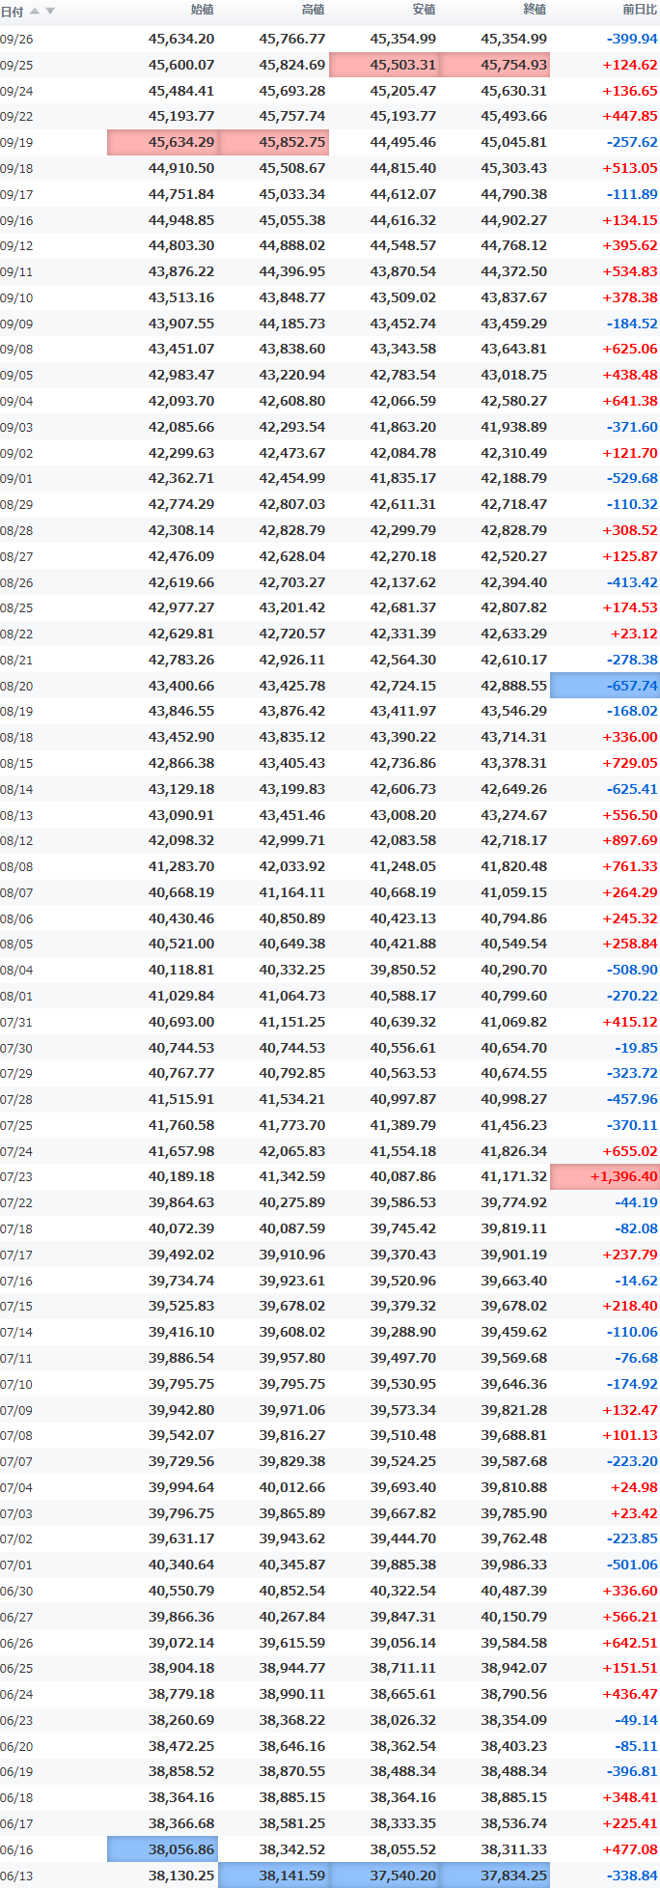Select the change value -399.94

click(x=632, y=40)
